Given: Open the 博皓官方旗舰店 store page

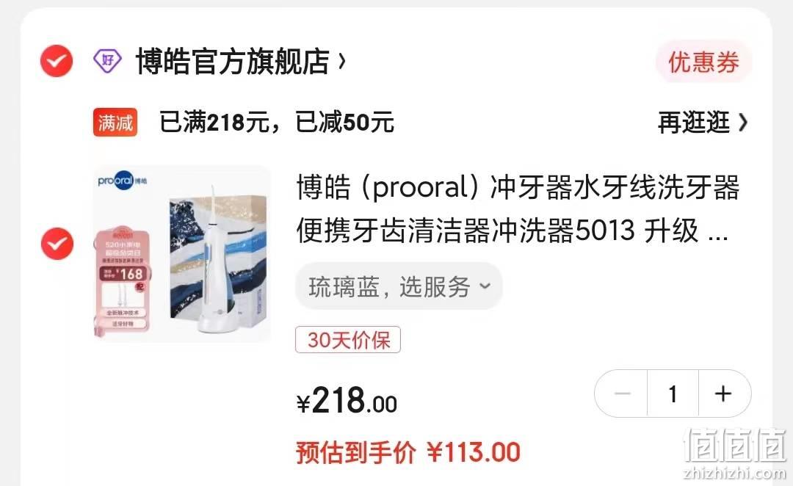Looking at the screenshot, I should (233, 62).
